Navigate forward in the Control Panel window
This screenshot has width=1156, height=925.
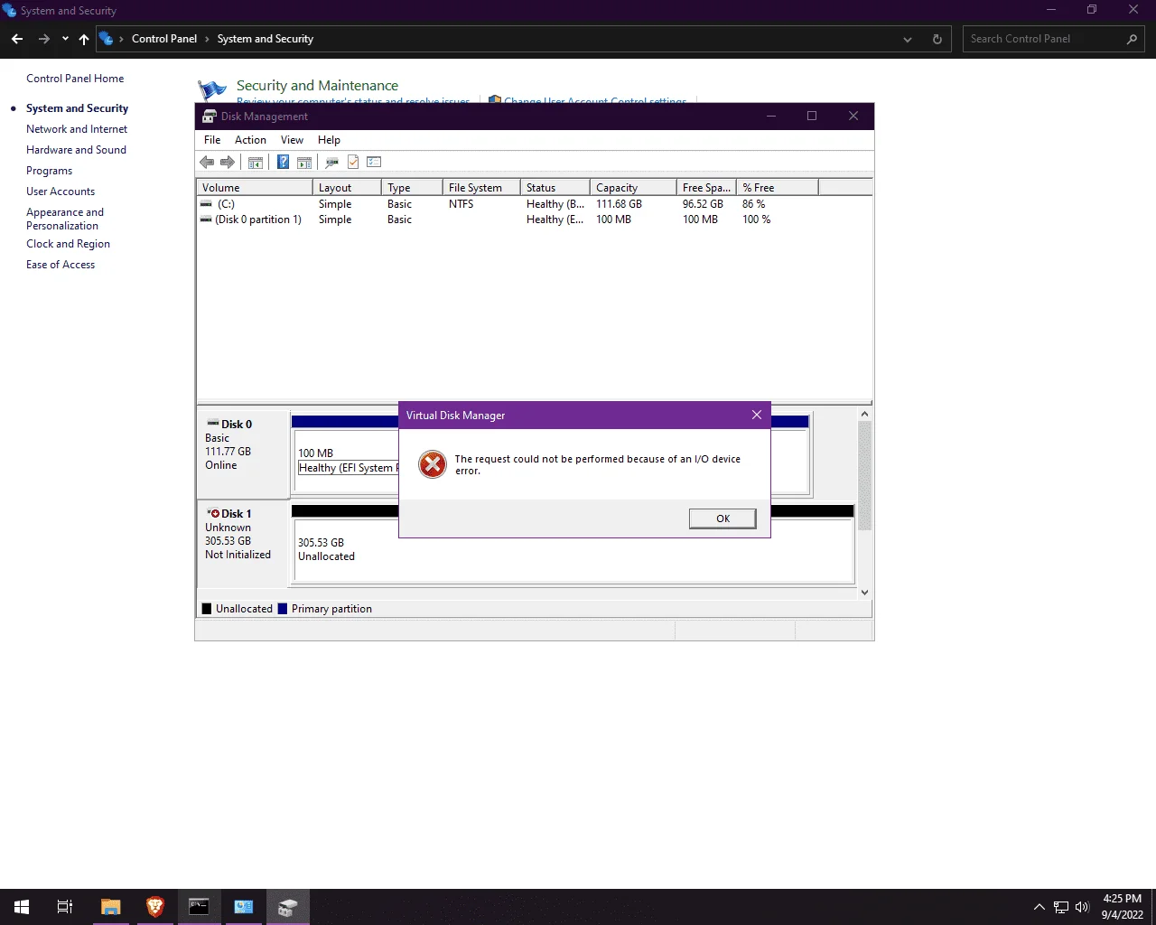[x=43, y=39]
